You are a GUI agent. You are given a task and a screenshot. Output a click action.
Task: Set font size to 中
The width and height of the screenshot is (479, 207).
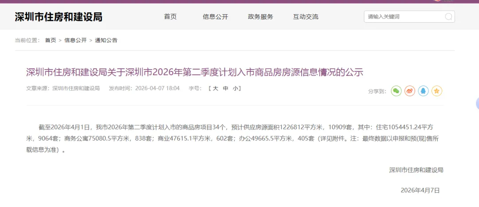225,89
